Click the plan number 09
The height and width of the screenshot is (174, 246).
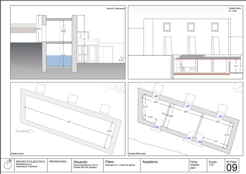pos(233,167)
